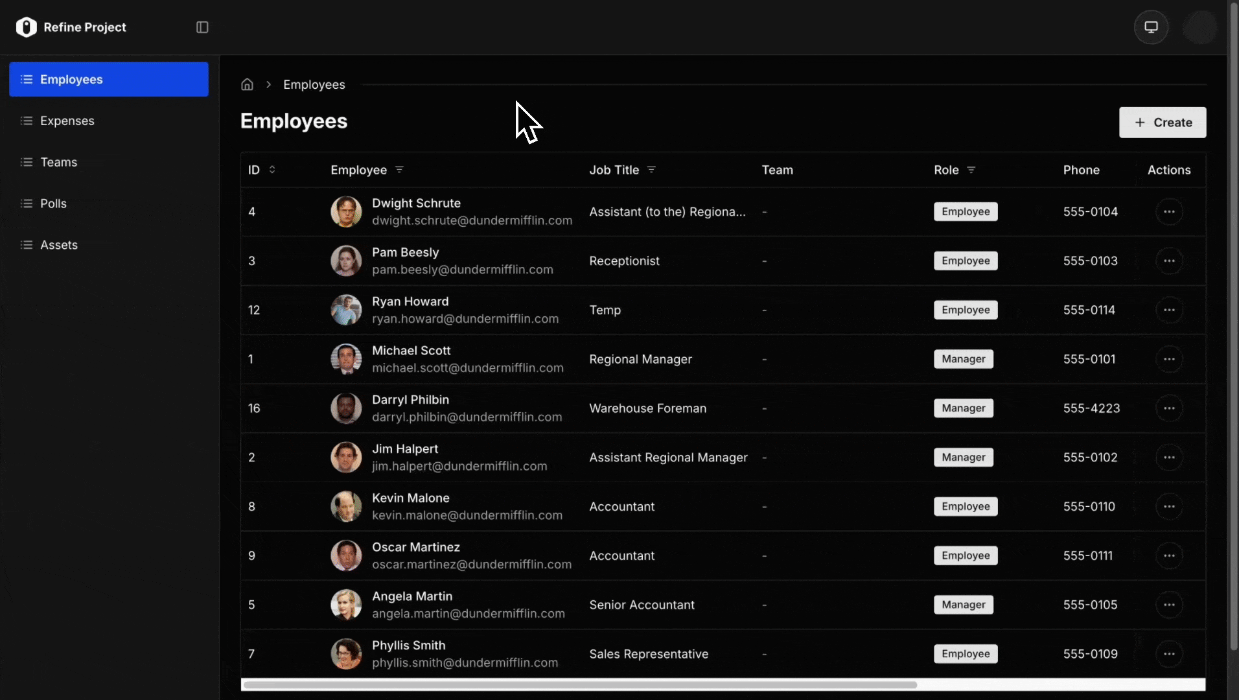Open actions menu for Phyllis Smith

tap(1169, 654)
